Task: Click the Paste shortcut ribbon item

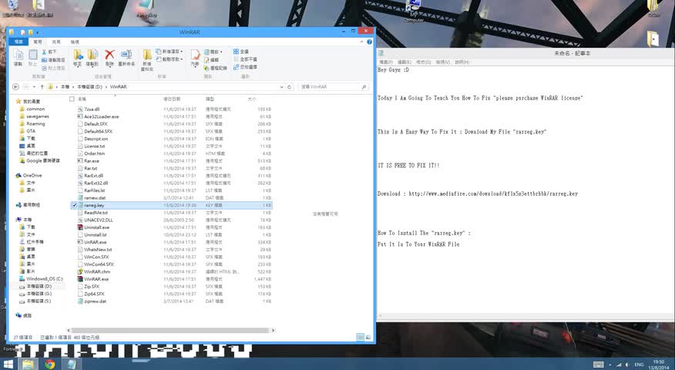Action: (x=53, y=68)
